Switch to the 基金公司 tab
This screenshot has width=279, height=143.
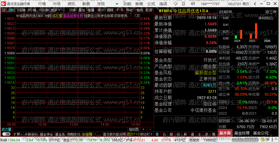261,133
